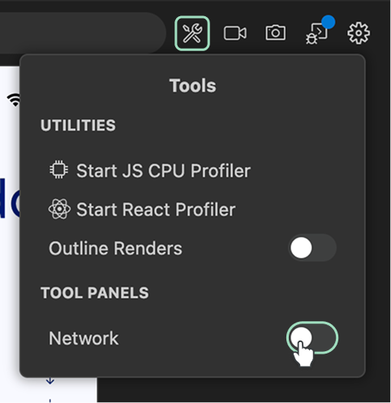
Task: Open the settings gear menu
Action: [x=359, y=33]
